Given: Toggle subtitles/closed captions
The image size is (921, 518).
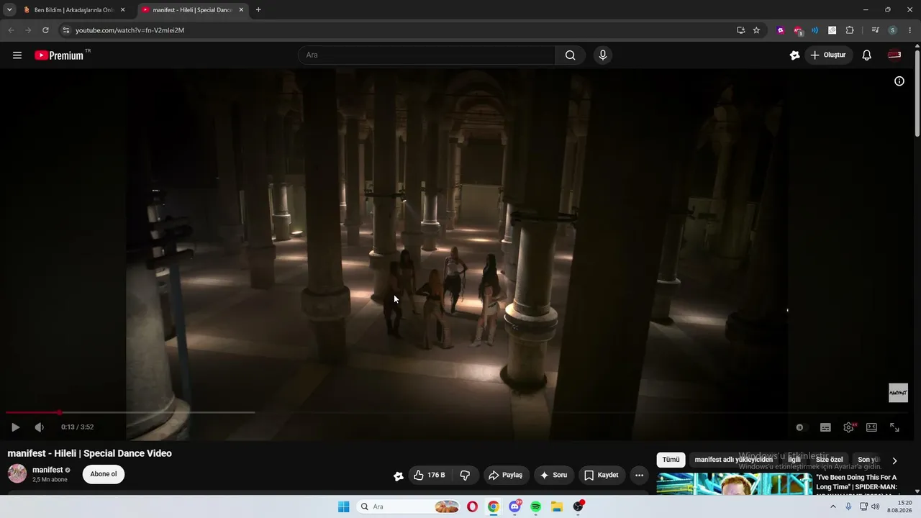Looking at the screenshot, I should pos(825,427).
